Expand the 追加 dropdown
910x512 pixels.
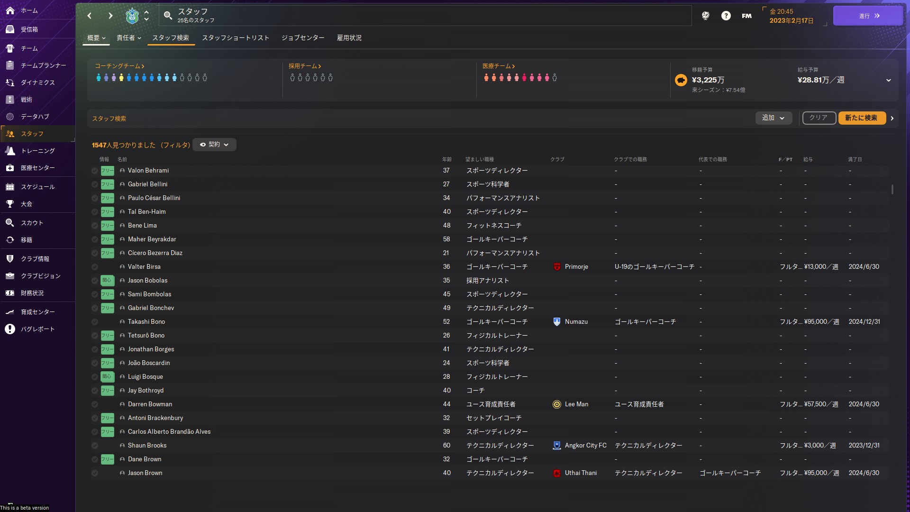[773, 118]
